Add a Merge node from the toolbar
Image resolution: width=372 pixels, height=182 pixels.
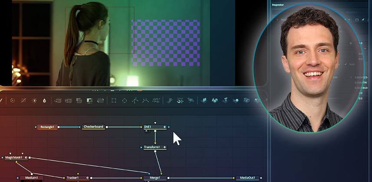click(x=58, y=101)
